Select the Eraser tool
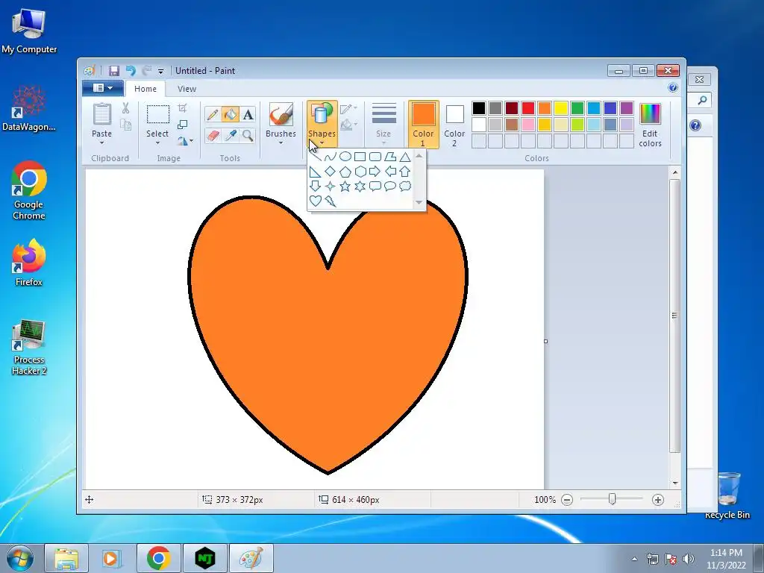 (213, 135)
